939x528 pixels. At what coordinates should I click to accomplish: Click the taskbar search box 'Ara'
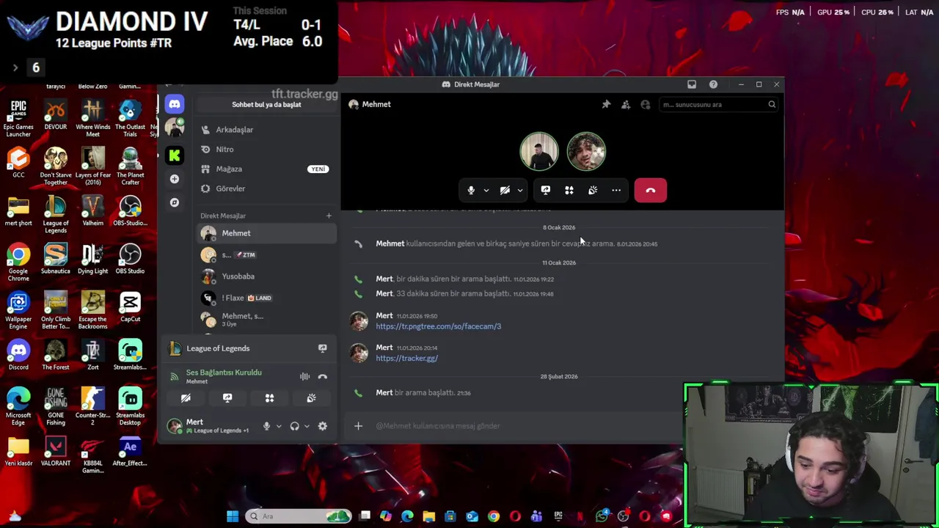coord(299,516)
